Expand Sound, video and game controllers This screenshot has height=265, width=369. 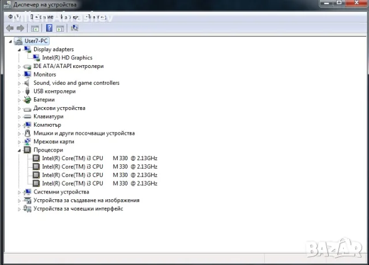click(x=19, y=83)
